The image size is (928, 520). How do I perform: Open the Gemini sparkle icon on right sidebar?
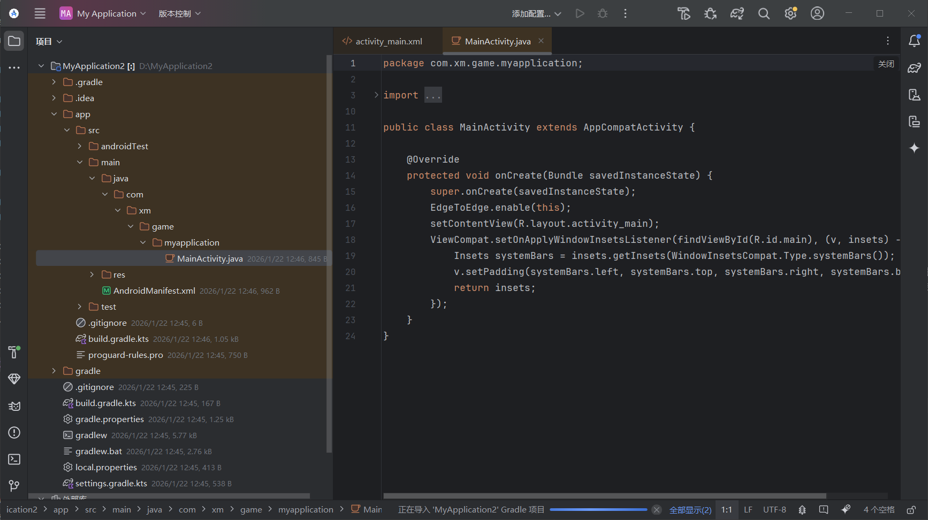(x=914, y=148)
